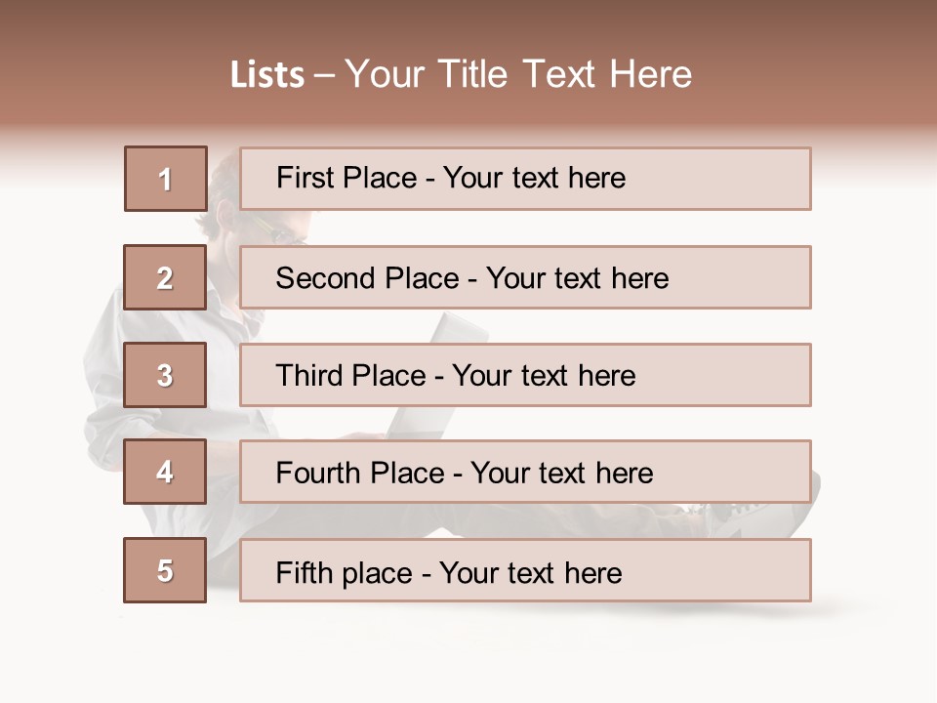Image resolution: width=937 pixels, height=703 pixels.
Task: Click the number 1 box
Action: click(165, 179)
